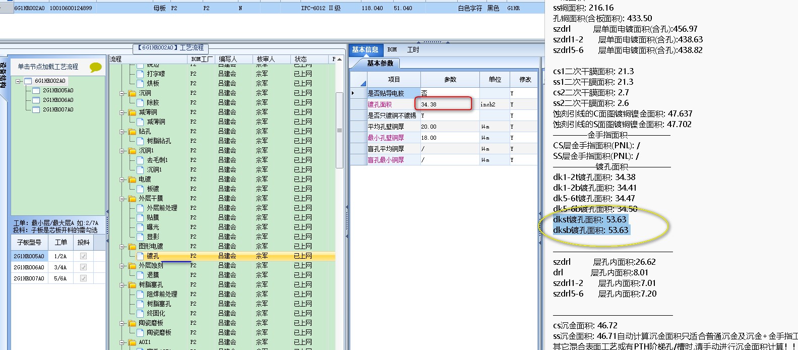Click the folder icon of the 外层蚀刻 node
This screenshot has width=798, height=350.
point(133,265)
